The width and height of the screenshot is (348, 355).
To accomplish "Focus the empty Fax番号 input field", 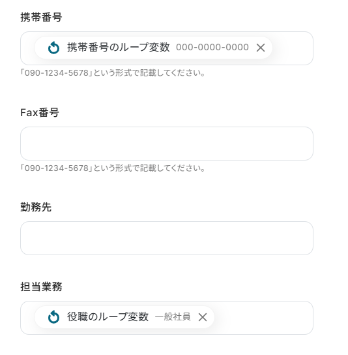I will click(x=167, y=144).
